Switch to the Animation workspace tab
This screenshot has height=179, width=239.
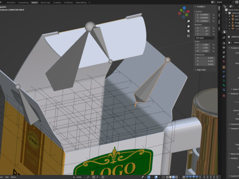point(11,2)
